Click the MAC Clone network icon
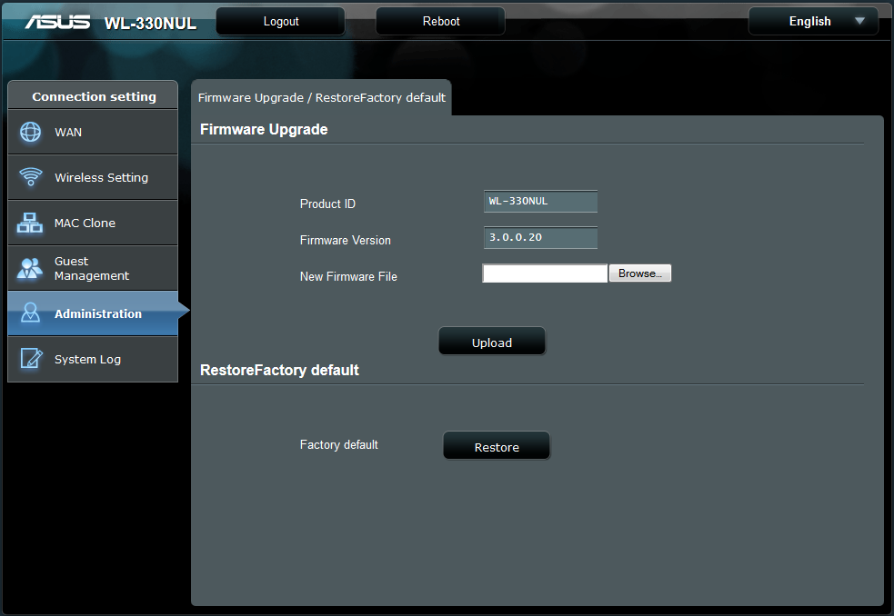This screenshot has height=616, width=894. 31,223
